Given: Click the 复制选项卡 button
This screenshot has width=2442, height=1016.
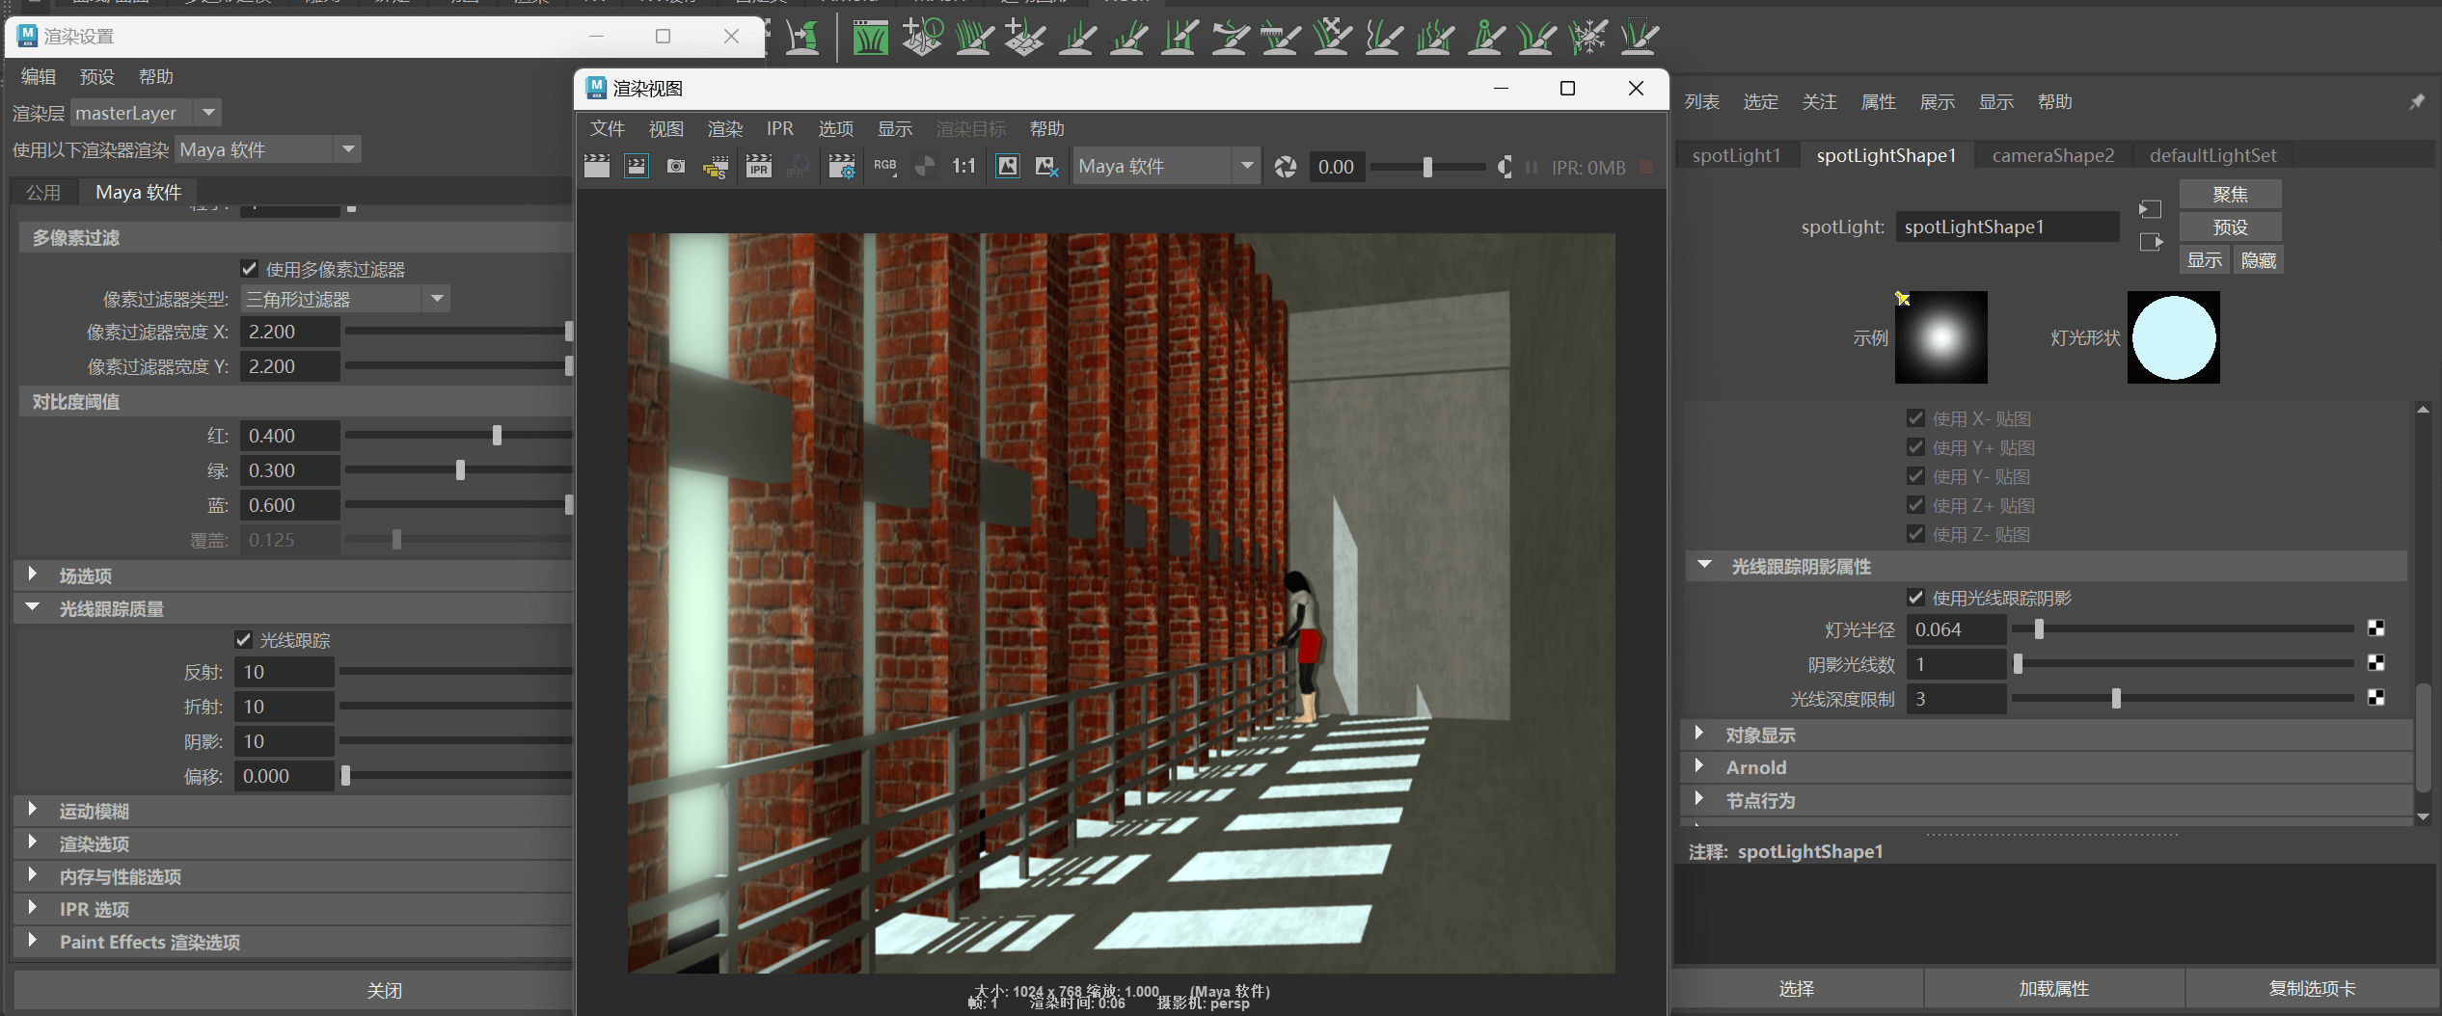Looking at the screenshot, I should coord(2312,989).
